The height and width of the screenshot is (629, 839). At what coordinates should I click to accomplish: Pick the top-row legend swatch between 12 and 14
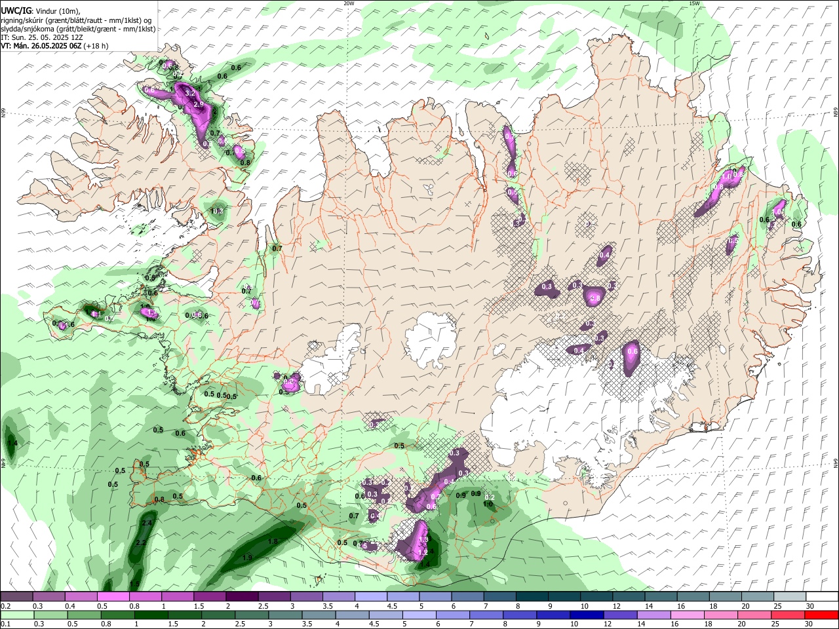[627, 597]
